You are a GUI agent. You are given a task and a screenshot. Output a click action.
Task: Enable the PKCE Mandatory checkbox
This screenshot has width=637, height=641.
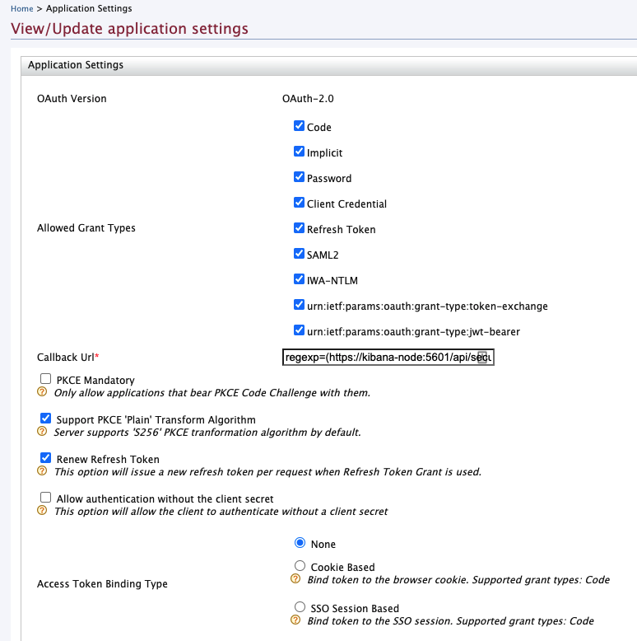(46, 380)
